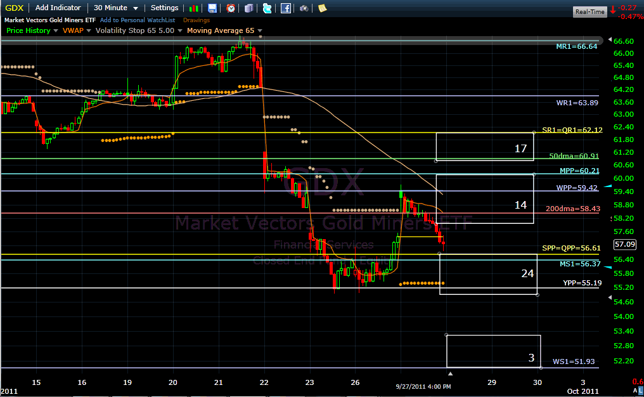
Task: Click the 22 date label on time axis
Action: point(264,382)
